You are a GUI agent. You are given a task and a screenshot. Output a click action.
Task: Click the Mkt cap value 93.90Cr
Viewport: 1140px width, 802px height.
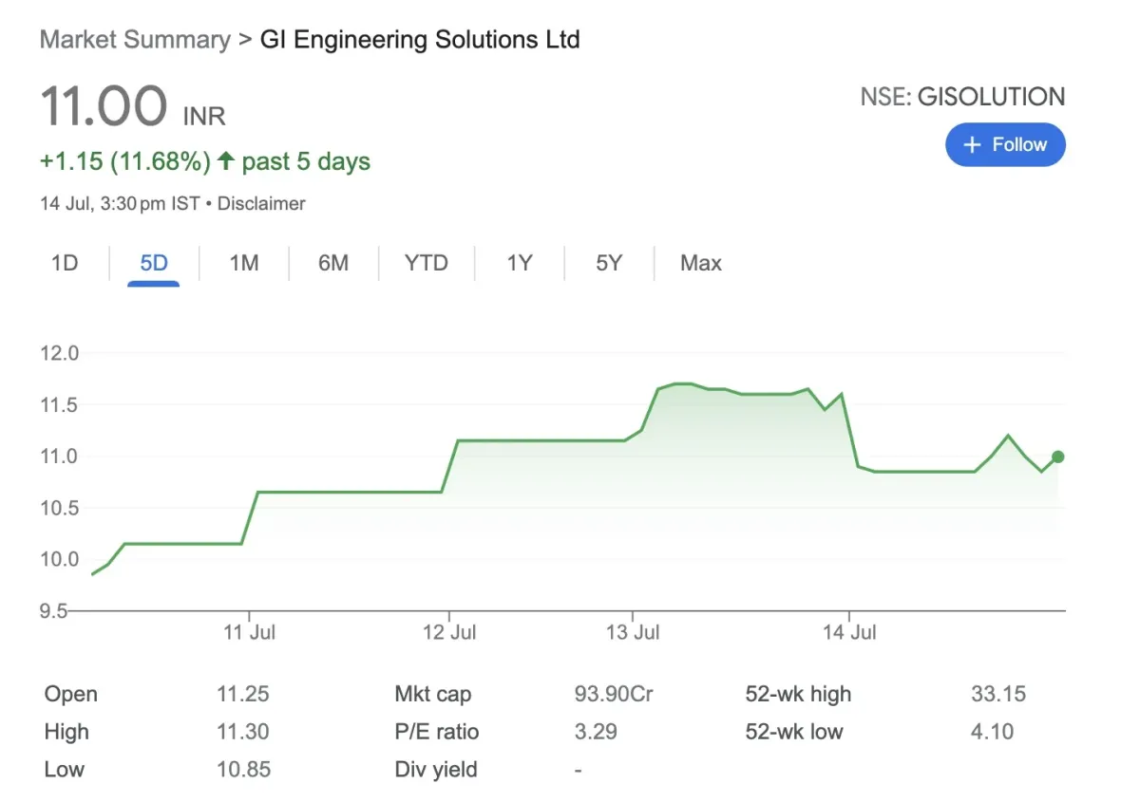click(x=614, y=694)
